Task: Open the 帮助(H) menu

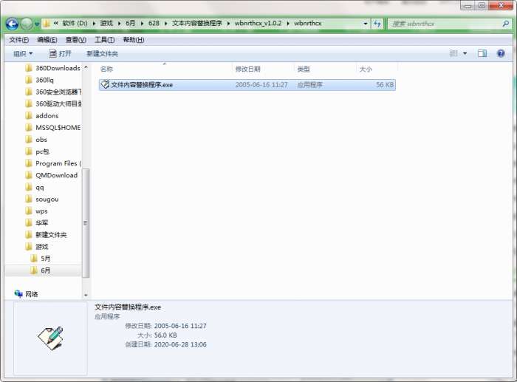Action: 134,40
